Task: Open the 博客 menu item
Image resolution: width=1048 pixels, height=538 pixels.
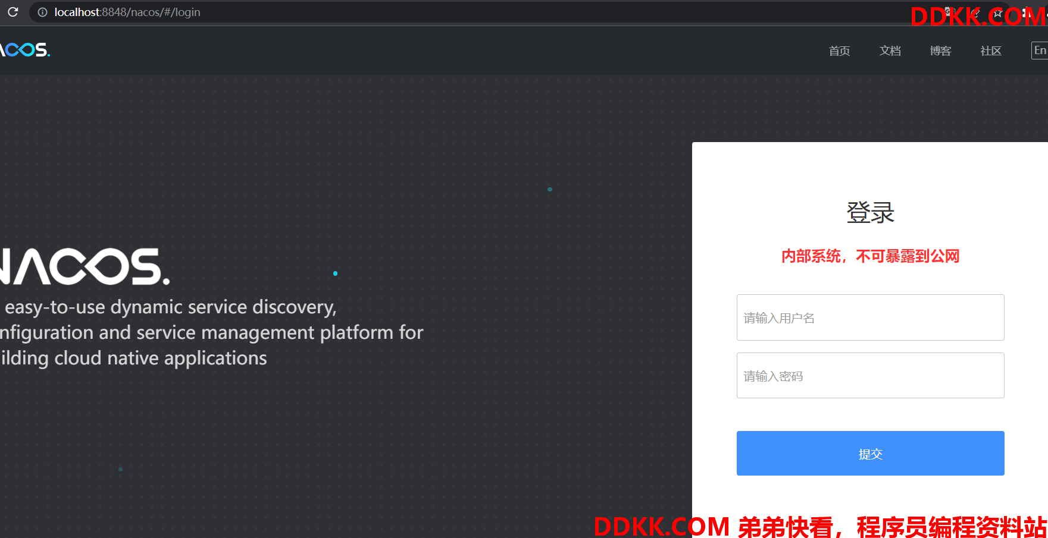Action: tap(940, 51)
